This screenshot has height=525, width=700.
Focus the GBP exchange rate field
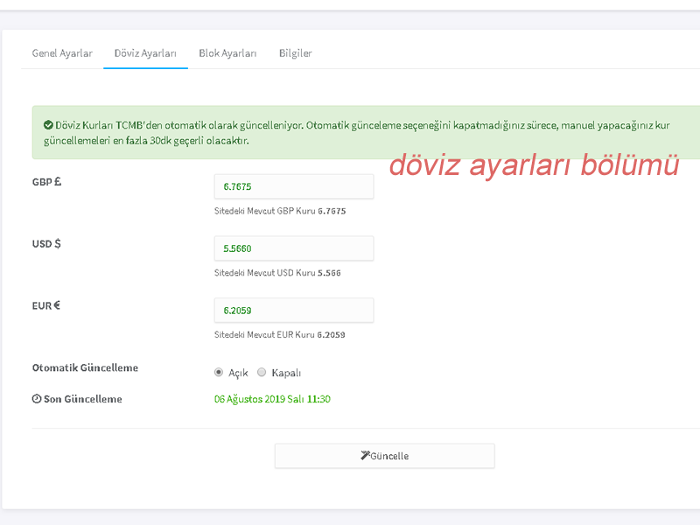293,186
